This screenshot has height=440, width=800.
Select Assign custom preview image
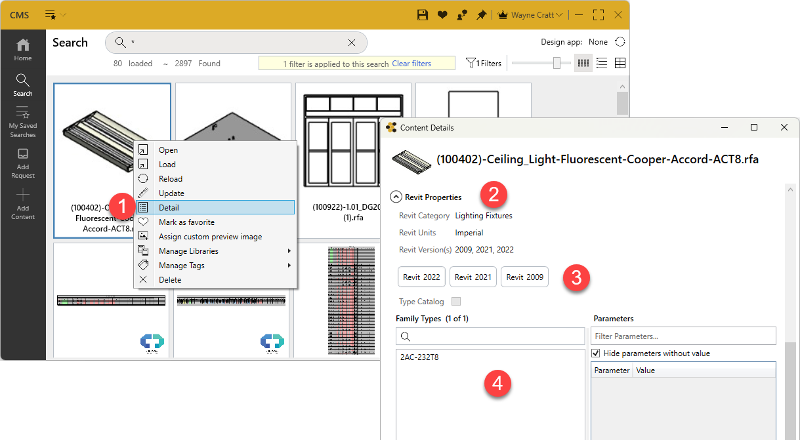(216, 237)
